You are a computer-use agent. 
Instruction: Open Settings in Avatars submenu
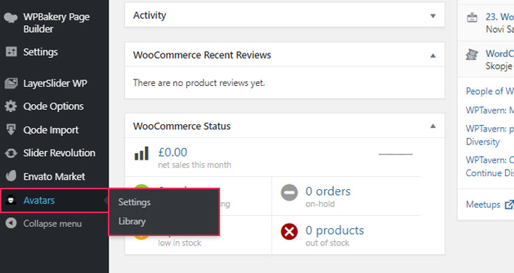(x=135, y=202)
